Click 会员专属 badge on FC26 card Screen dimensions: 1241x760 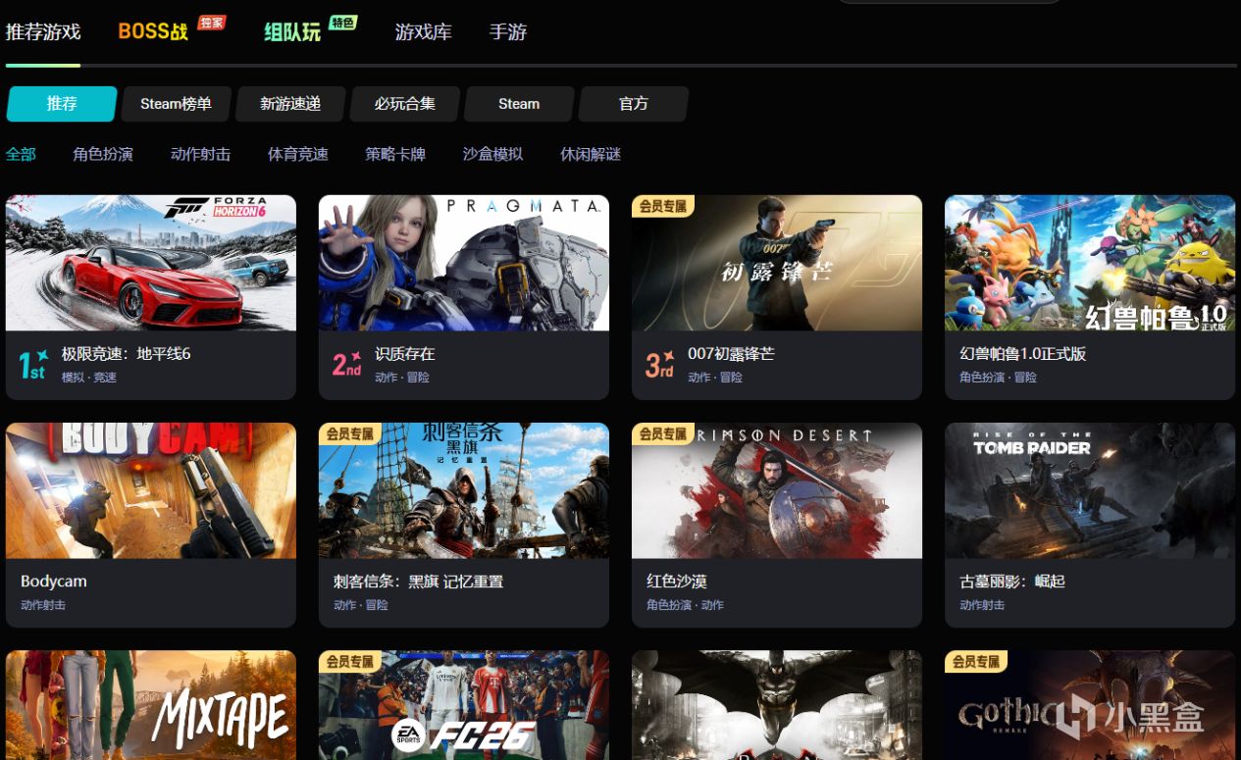[351, 661]
